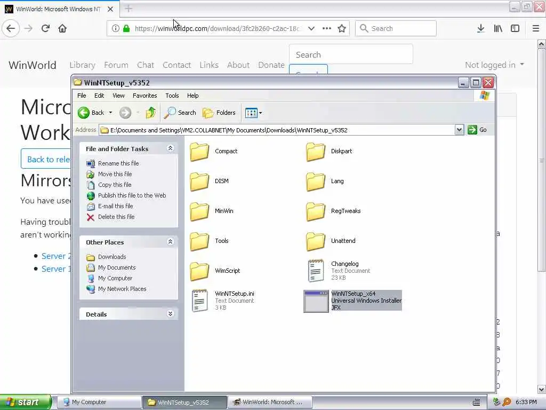Select the WinNTSetup.ini file
Screen dimensions: 546x410
pos(222,301)
